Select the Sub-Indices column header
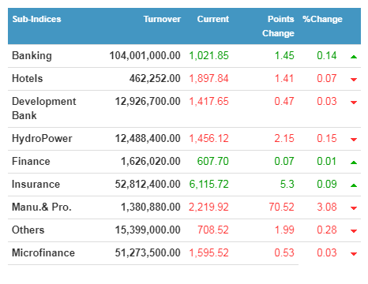 (36, 19)
